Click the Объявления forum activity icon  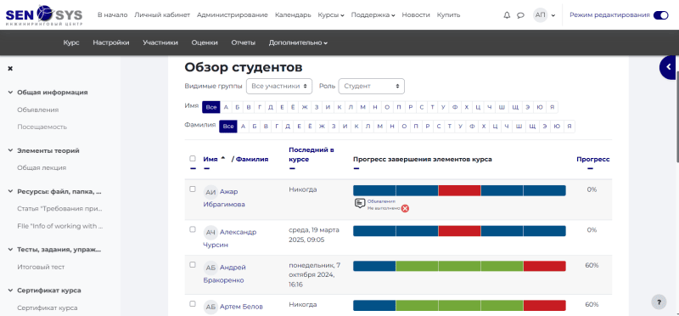(359, 203)
